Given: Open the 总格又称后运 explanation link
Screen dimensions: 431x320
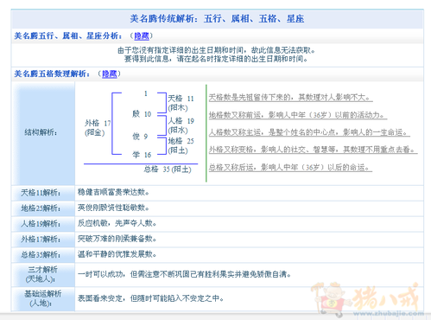Looking at the screenshot, I should point(290,167).
